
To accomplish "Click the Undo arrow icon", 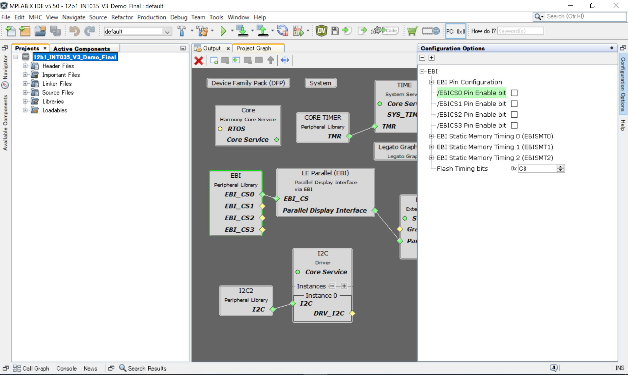I will (x=74, y=31).
